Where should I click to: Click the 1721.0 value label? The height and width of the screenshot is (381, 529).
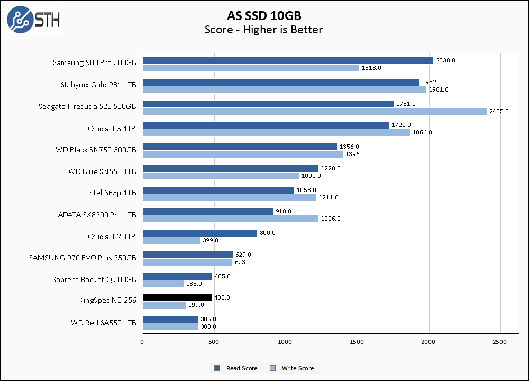(401, 125)
